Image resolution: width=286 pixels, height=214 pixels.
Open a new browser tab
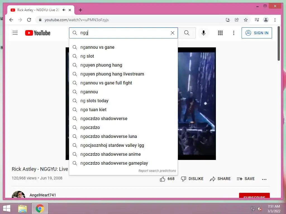click(80, 10)
